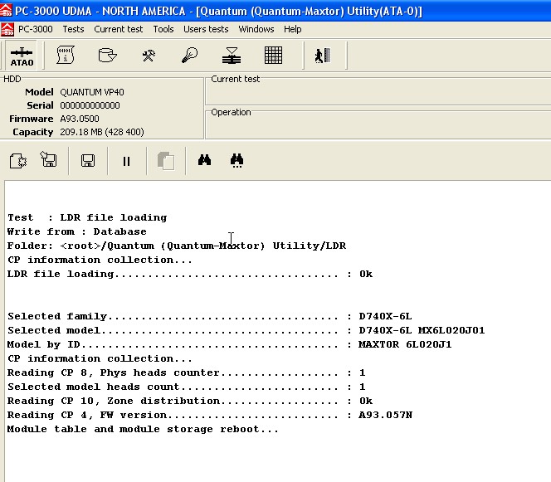Open the grid surface map icon

pyautogui.click(x=273, y=55)
